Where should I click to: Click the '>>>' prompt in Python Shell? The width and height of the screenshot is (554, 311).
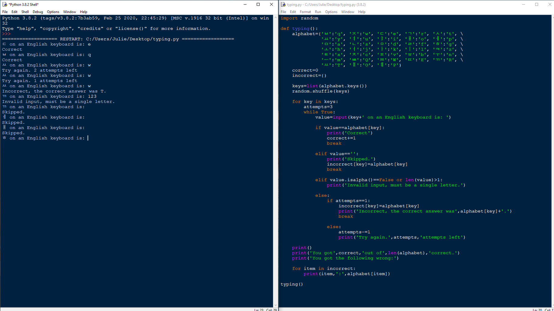click(x=6, y=34)
